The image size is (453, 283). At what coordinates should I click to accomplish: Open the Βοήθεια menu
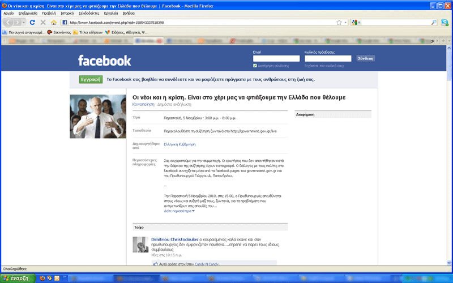coord(129,13)
